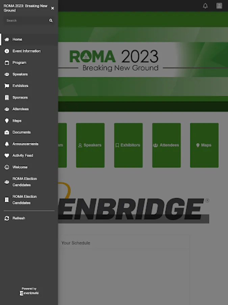Viewport: 228px width, 305px height.
Task: Open notifications bell in top bar
Action: point(205,6)
